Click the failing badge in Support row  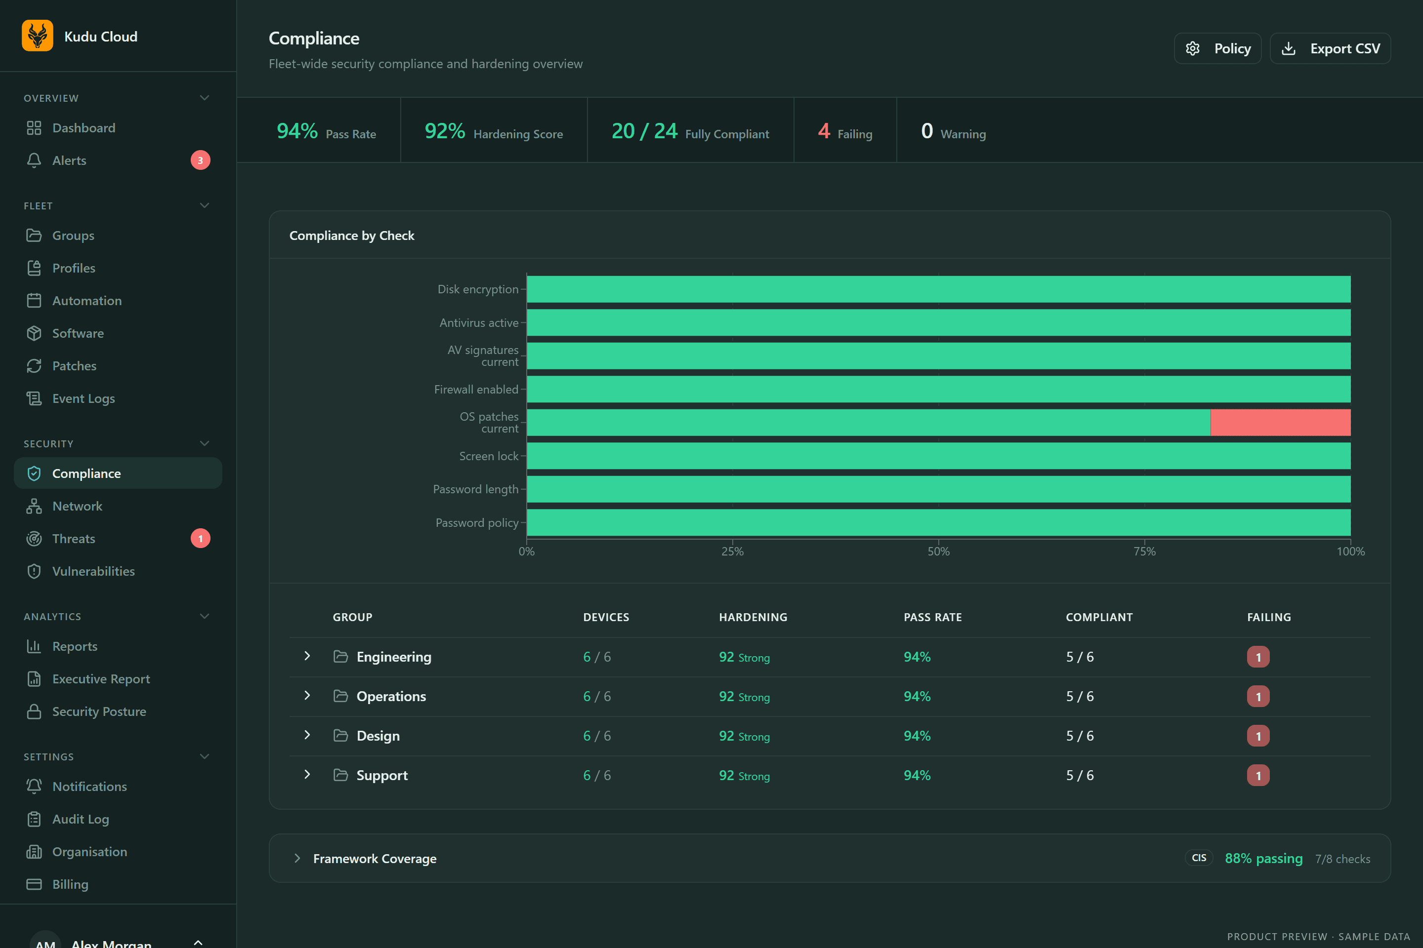click(x=1258, y=776)
